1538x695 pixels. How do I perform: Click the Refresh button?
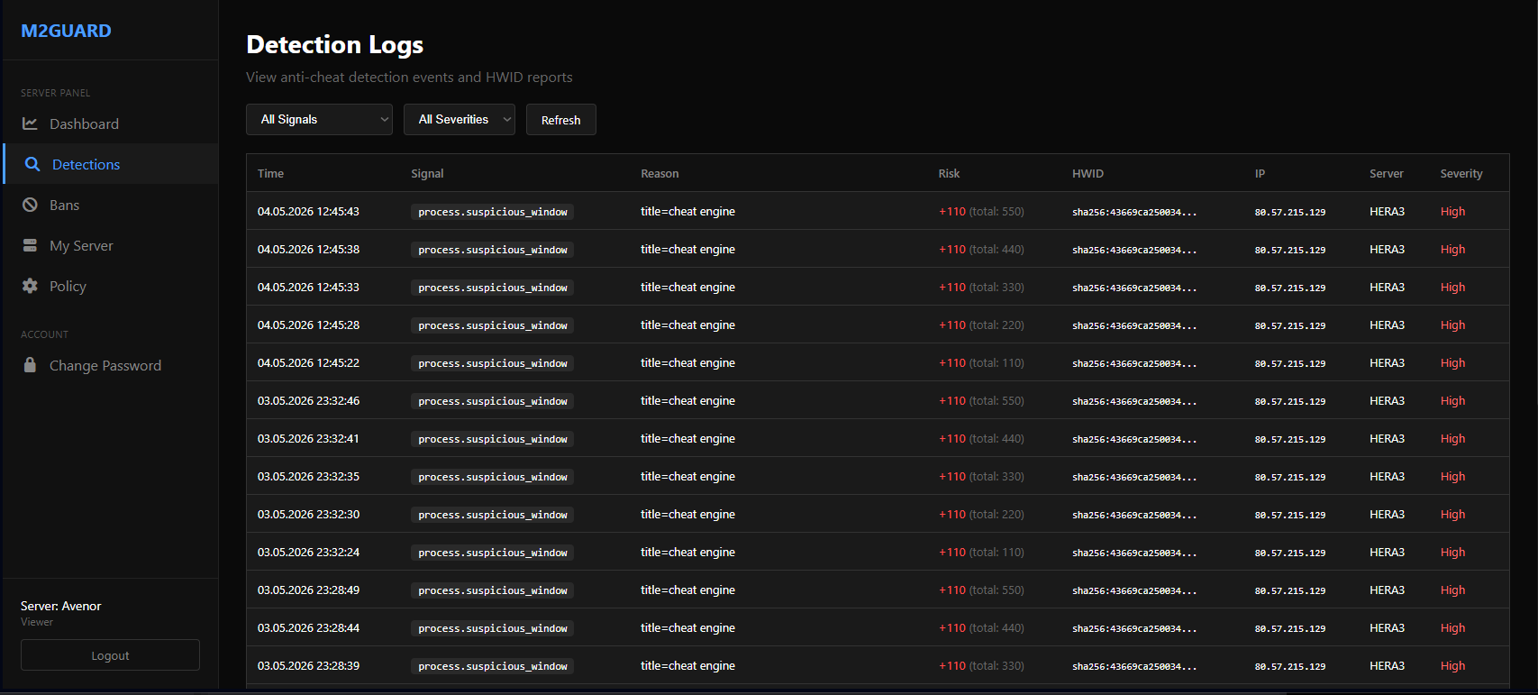pos(560,120)
